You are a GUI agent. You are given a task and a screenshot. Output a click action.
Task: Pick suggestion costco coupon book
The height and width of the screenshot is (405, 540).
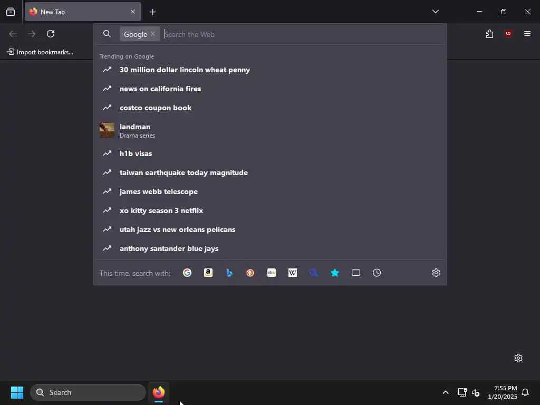coord(270,108)
